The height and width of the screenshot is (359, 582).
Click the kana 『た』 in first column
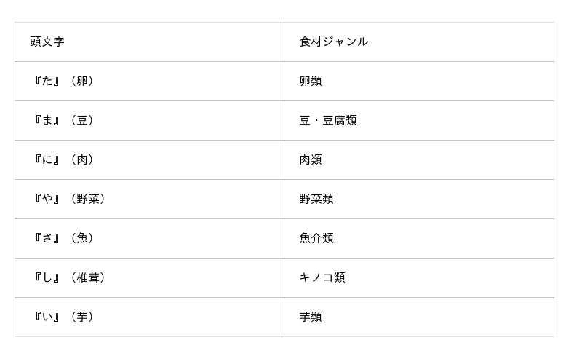tap(47, 81)
